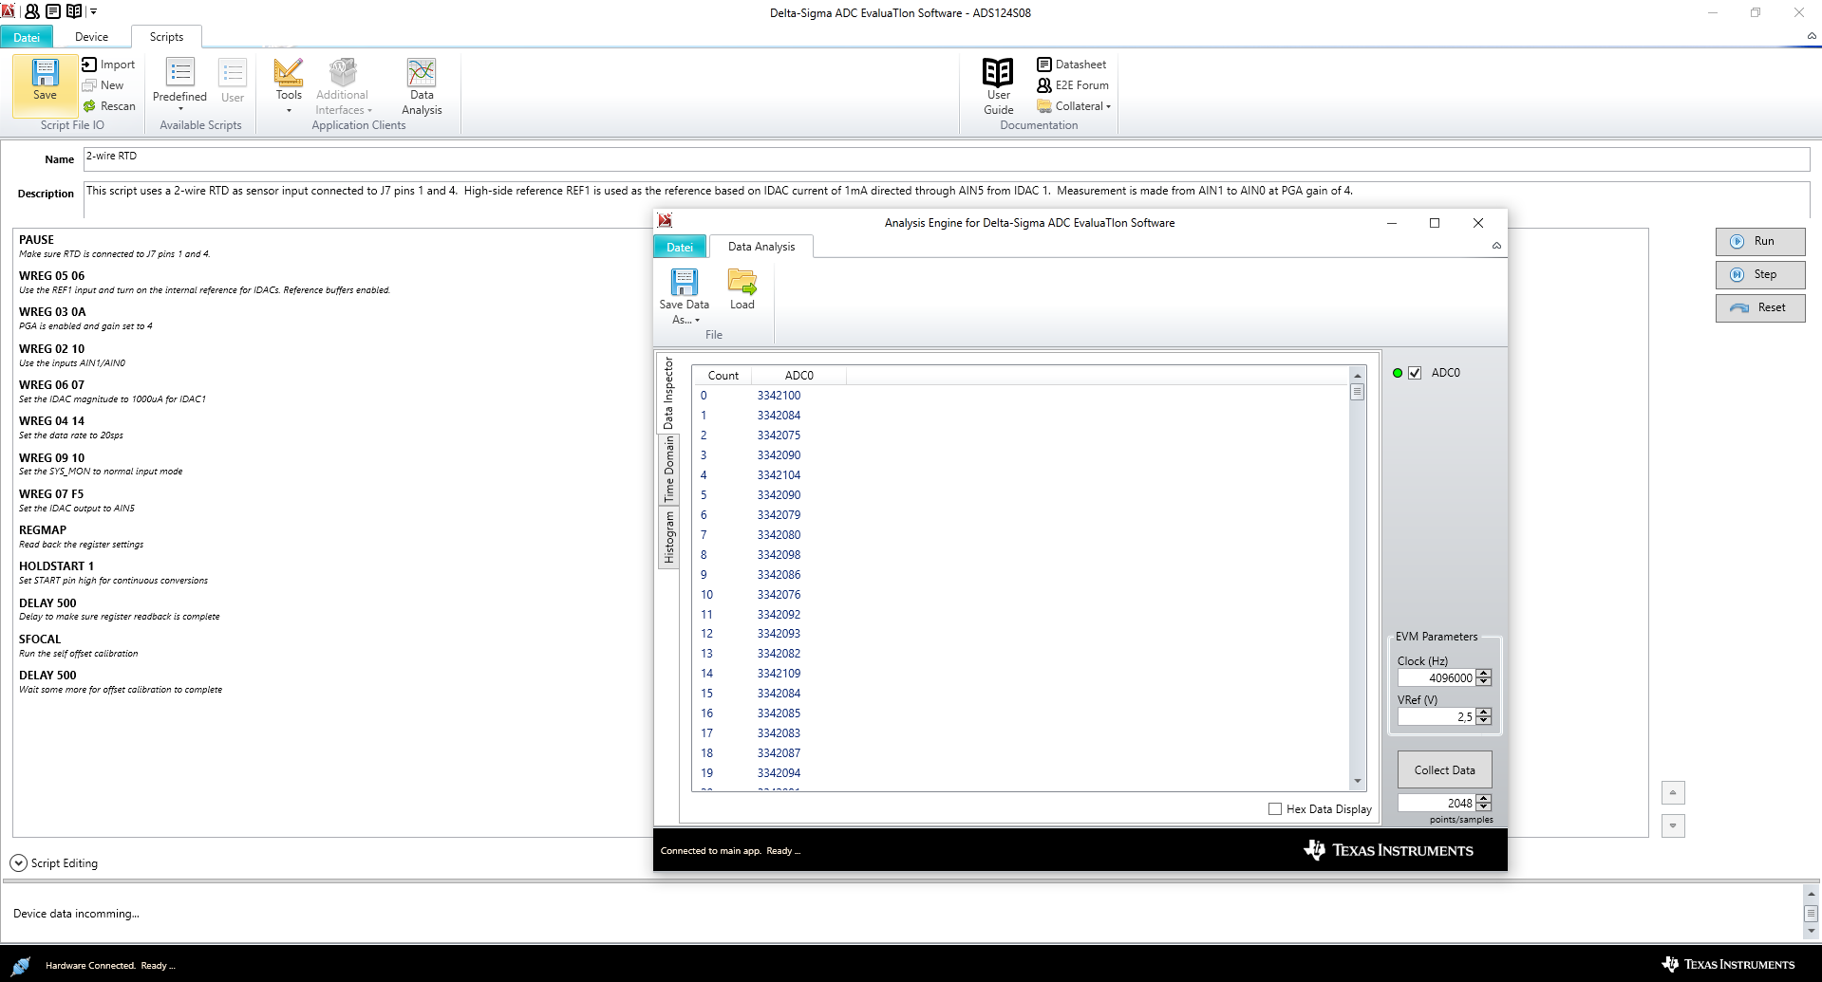1822x982 pixels.
Task: Select the WREG 03 0A script line
Action: pos(52,312)
